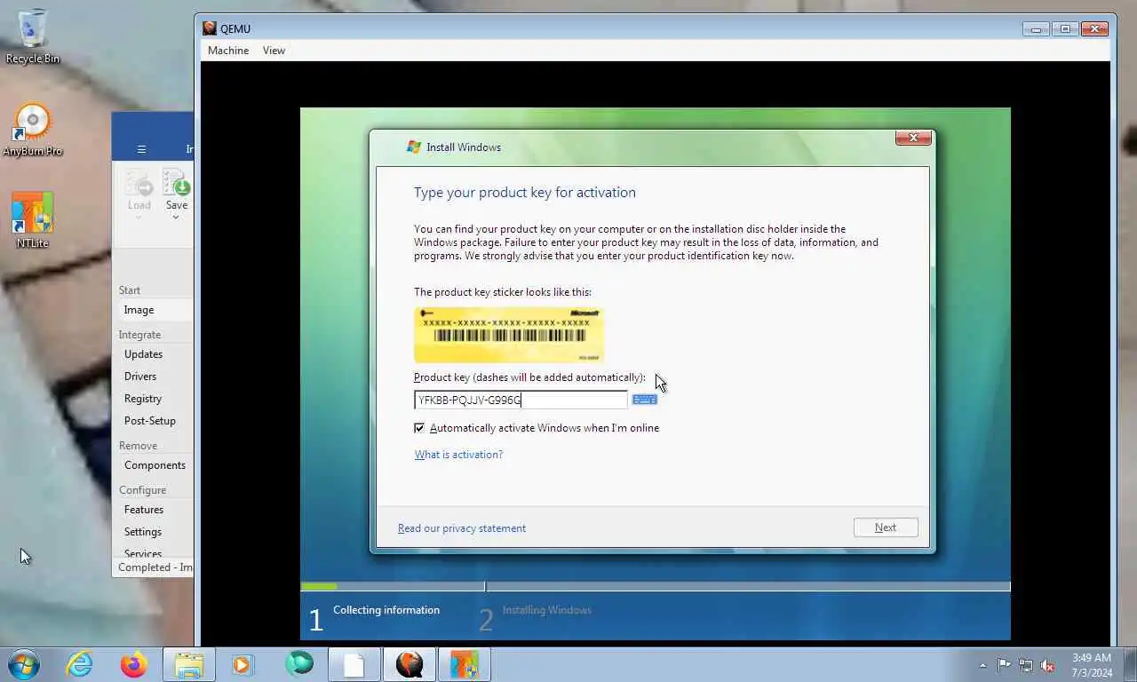Open the Action Center flag icon
Image resolution: width=1137 pixels, height=682 pixels.
1004,664
